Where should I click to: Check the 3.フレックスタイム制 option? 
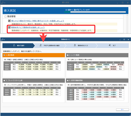pos(4,80)
